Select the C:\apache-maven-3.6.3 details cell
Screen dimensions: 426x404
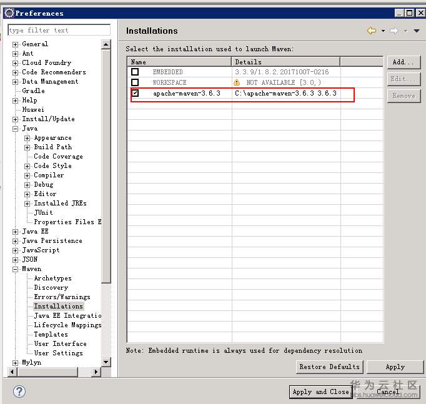tap(285, 94)
